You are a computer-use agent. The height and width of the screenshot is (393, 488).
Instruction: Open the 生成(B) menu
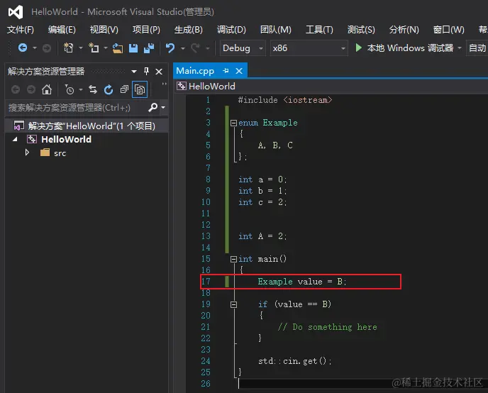(x=188, y=30)
